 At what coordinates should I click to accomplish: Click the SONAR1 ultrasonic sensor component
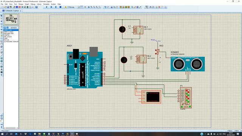tap(188, 64)
